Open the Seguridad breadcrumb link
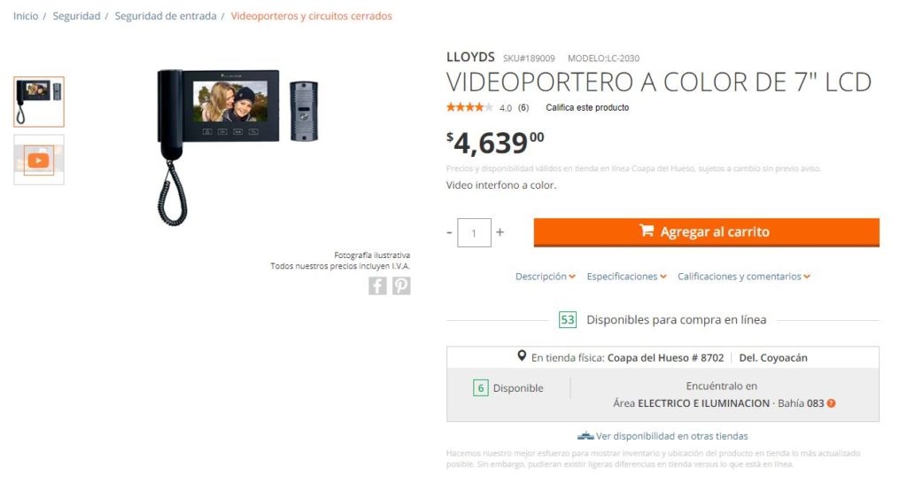This screenshot has width=907, height=477. pyautogui.click(x=76, y=16)
